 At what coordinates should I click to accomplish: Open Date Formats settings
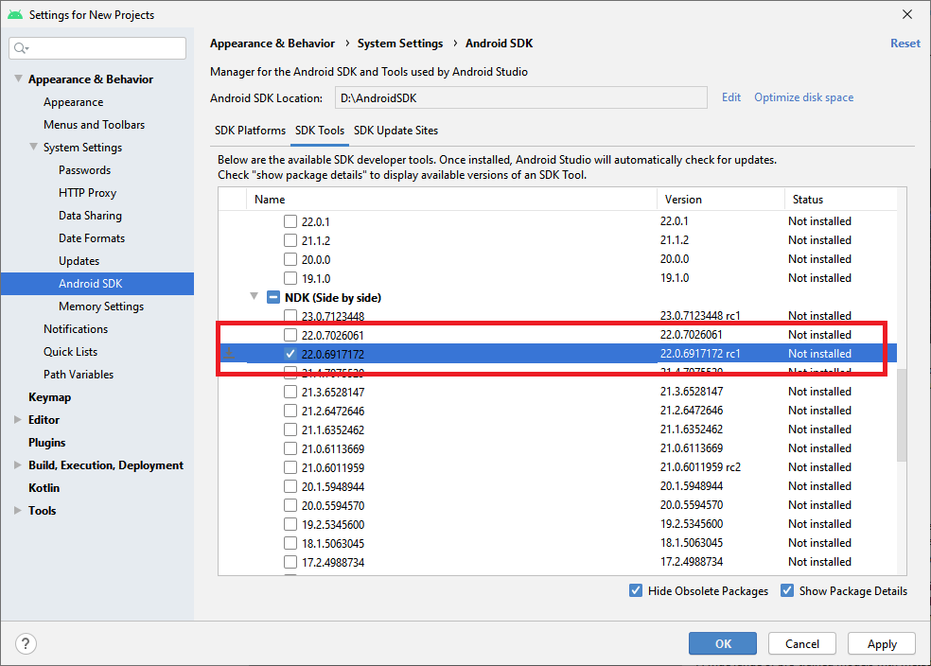coord(92,238)
